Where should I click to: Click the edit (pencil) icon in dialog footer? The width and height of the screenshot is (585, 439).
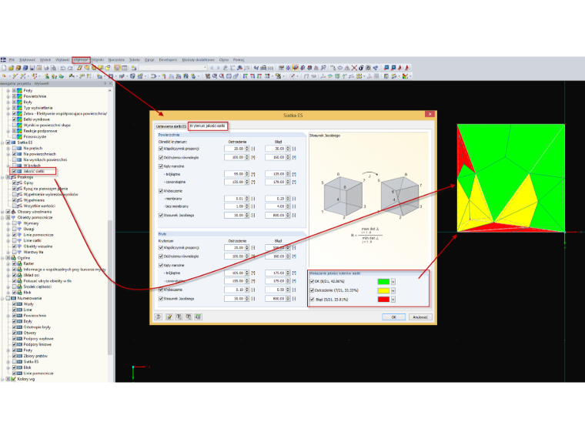(169, 317)
